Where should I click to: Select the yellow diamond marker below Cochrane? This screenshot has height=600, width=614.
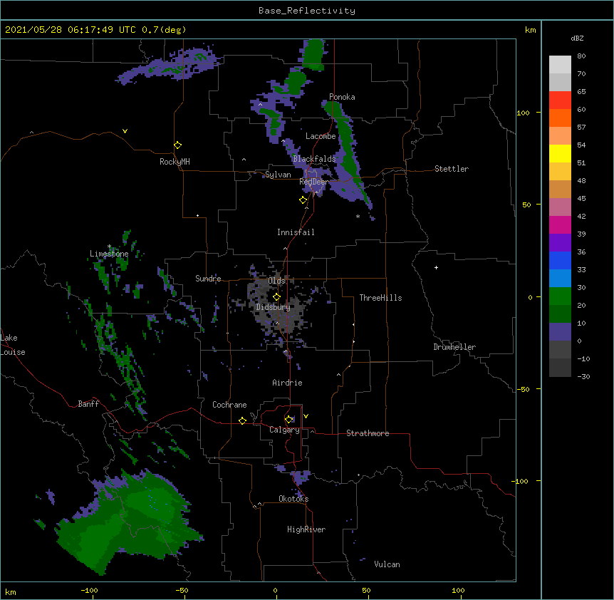(242, 420)
